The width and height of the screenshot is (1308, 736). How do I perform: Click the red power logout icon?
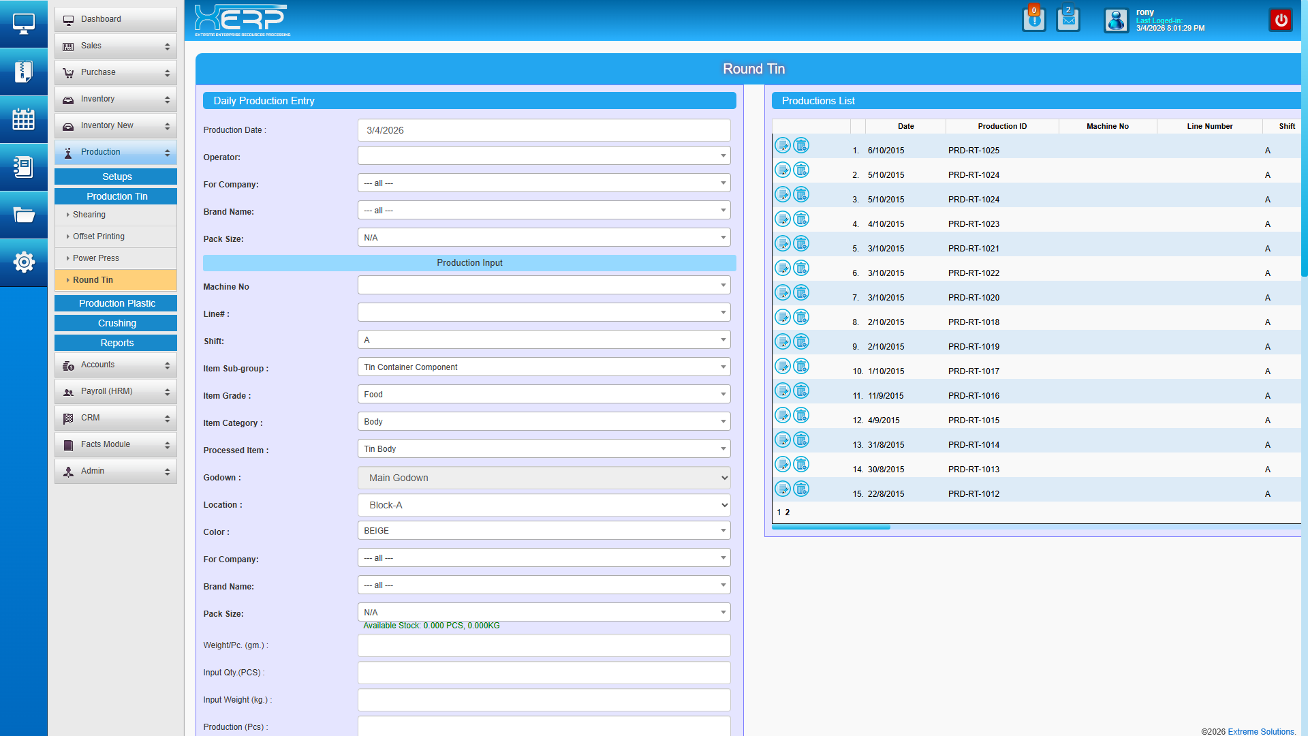(1281, 20)
